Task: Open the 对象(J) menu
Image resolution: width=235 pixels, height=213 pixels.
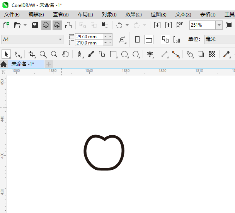Action: click(x=109, y=15)
